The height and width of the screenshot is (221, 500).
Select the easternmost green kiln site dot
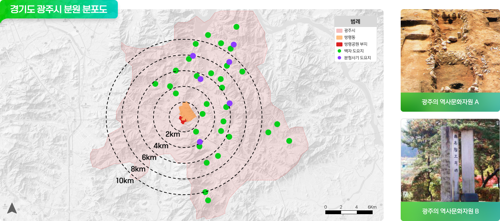289,141
